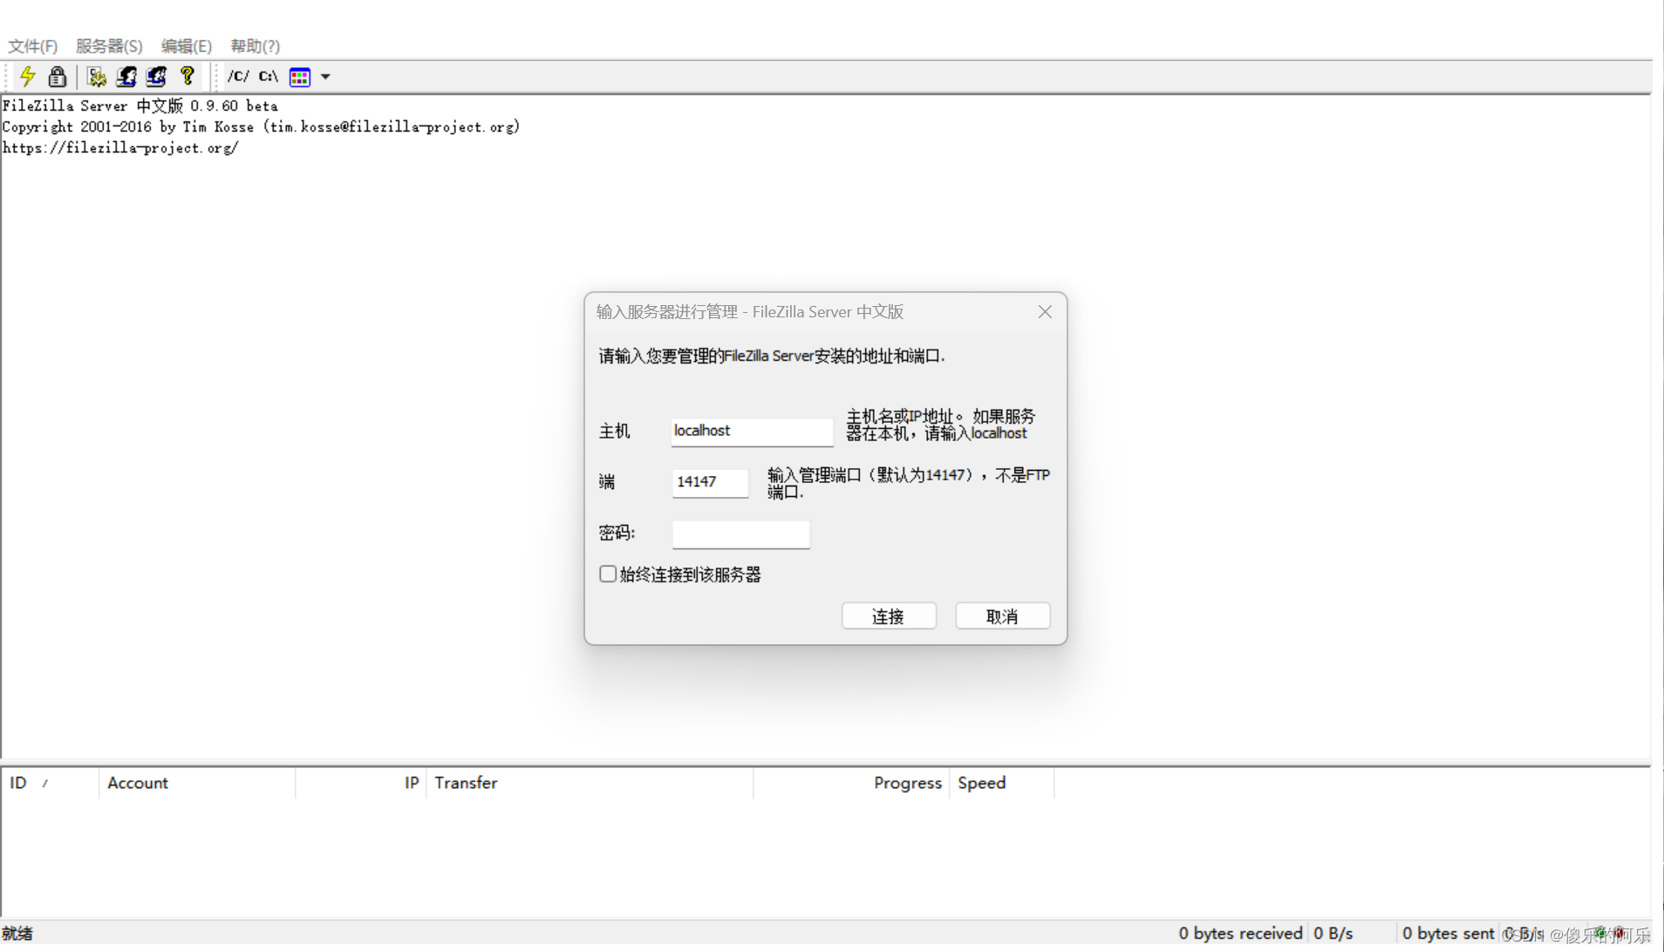Open the 文件(F) menu
The width and height of the screenshot is (1664, 952).
coord(33,46)
